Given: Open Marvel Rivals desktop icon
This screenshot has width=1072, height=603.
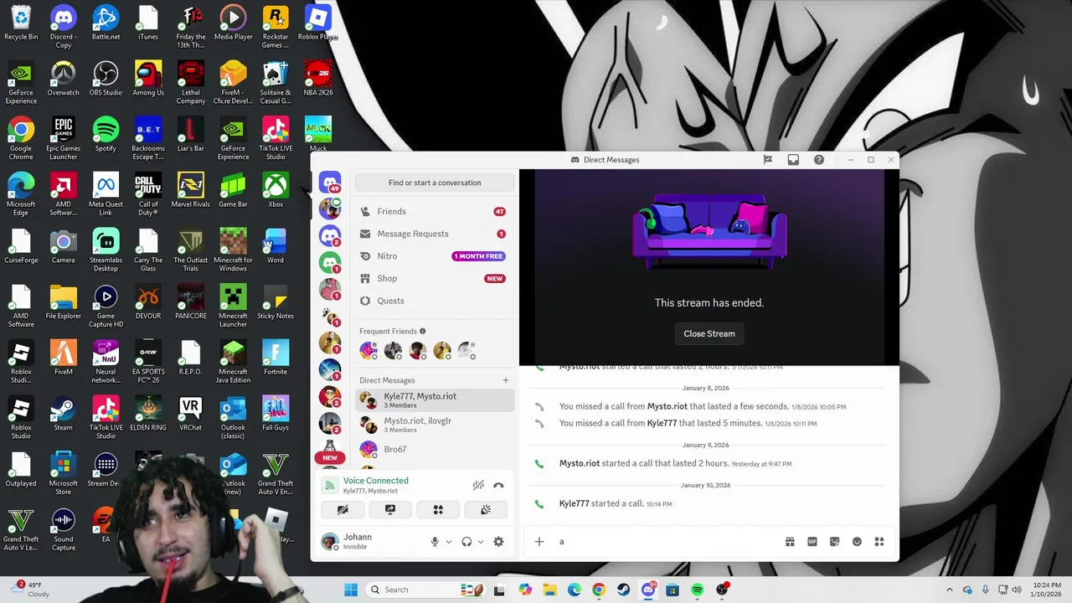Looking at the screenshot, I should 190,191.
